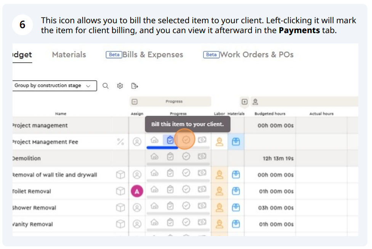Click the blue materials icon for Shower Removal
The image size is (372, 249).
[236, 207]
